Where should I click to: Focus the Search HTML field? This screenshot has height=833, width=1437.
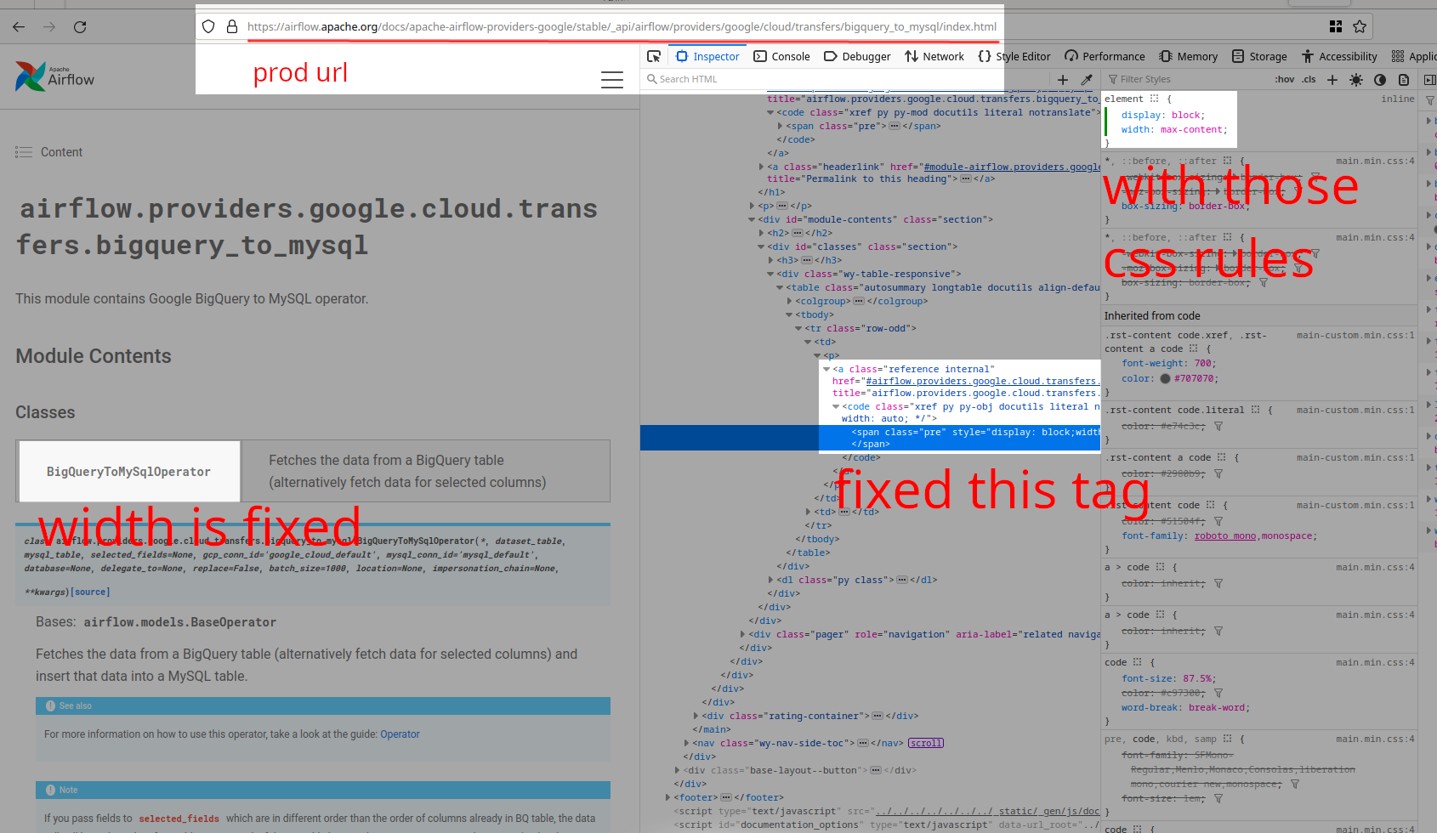pyautogui.click(x=846, y=79)
